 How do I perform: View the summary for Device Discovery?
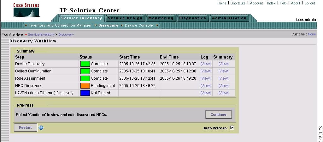(224, 64)
